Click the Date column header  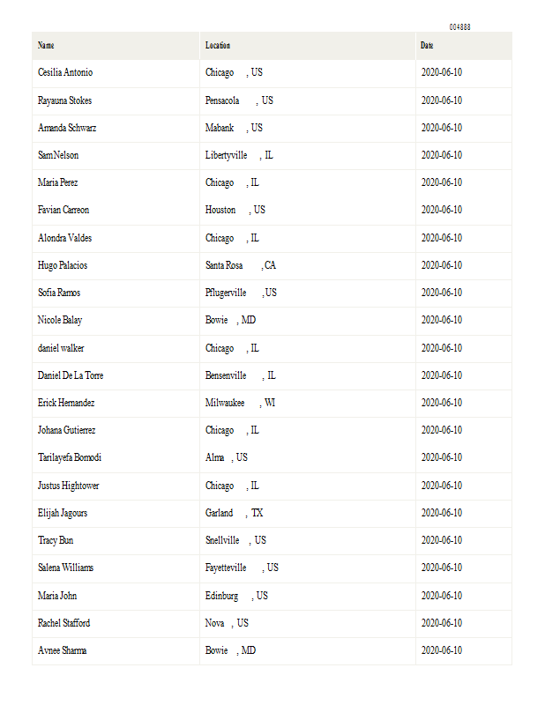point(427,45)
